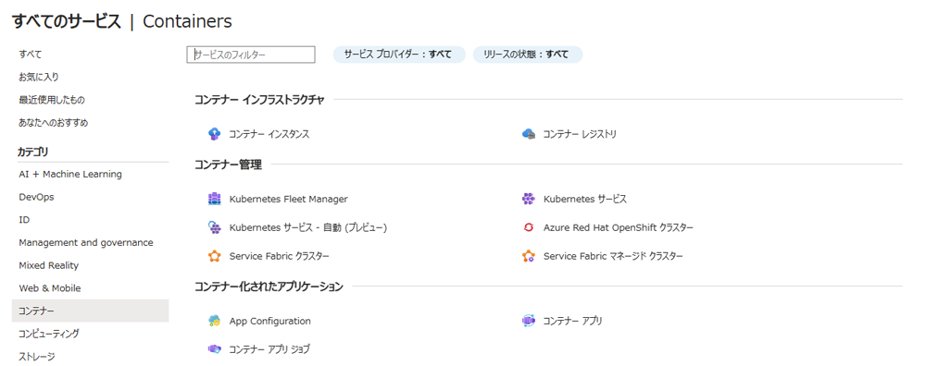Click the コンテナー アプリ ジョブ icon
Image resolution: width=926 pixels, height=366 pixels.
coord(215,349)
